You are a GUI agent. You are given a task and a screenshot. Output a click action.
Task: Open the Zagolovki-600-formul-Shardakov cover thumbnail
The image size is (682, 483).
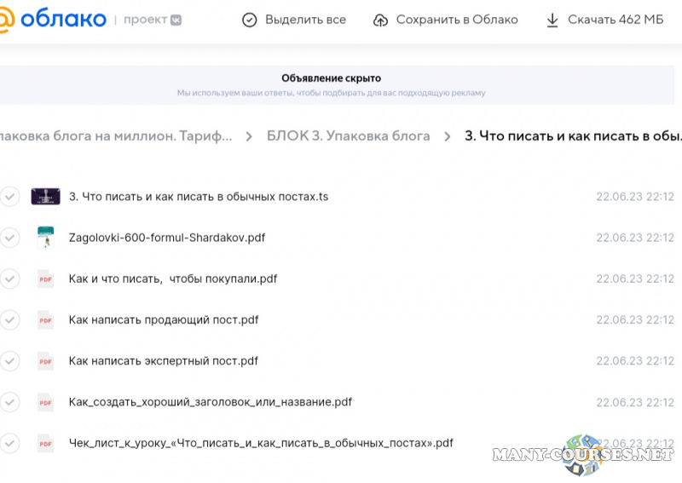(x=45, y=238)
